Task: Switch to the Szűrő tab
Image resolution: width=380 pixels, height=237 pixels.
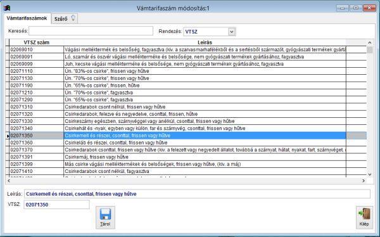Action: click(65, 18)
